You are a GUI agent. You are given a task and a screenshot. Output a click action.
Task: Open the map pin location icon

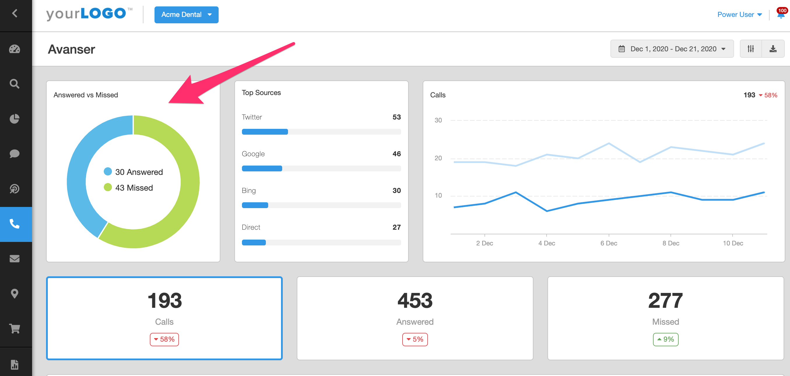(14, 294)
